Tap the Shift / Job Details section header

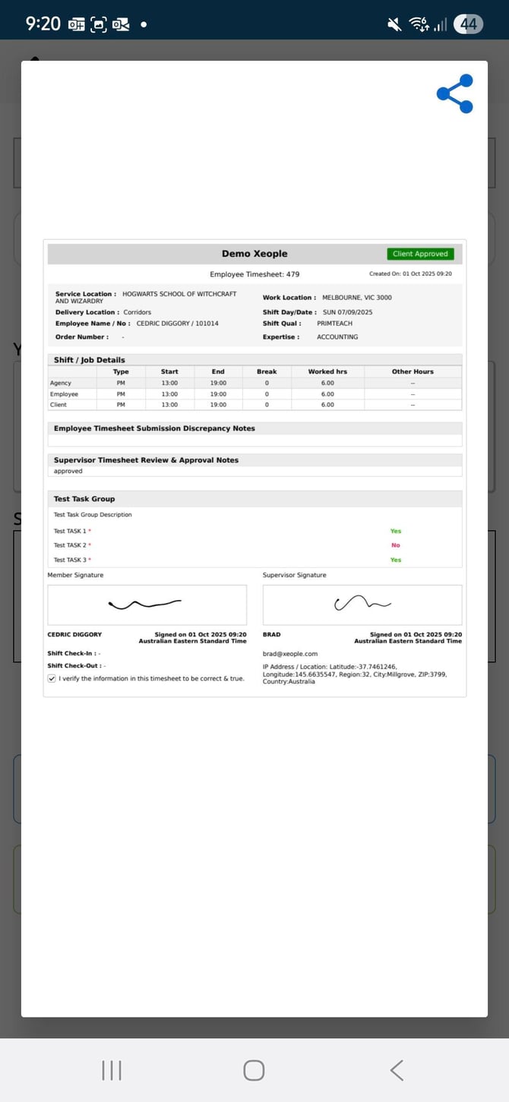tap(90, 360)
